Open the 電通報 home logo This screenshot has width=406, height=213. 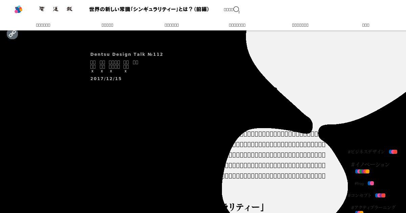pos(56,9)
